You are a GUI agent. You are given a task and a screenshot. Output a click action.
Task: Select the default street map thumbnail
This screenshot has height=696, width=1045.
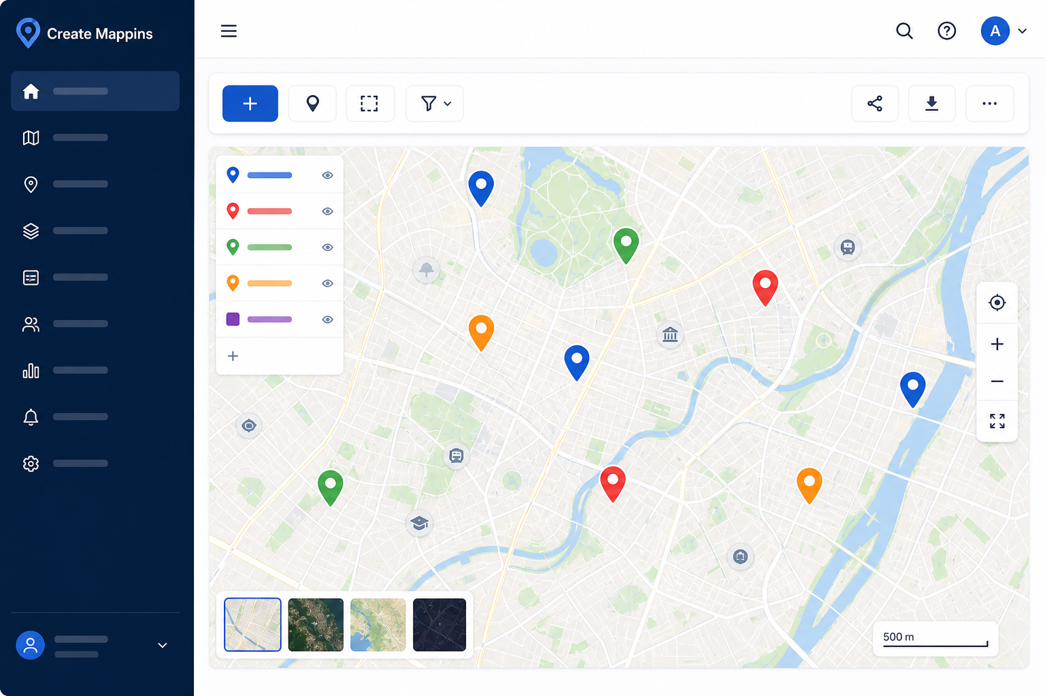click(x=252, y=625)
